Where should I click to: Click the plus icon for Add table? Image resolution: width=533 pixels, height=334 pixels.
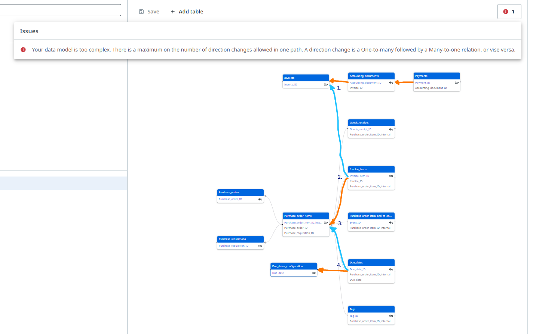click(173, 12)
